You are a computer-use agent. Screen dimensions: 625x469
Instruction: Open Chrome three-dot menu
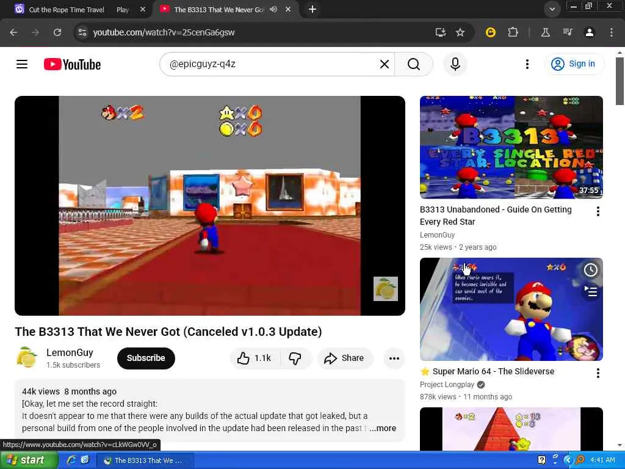(612, 32)
